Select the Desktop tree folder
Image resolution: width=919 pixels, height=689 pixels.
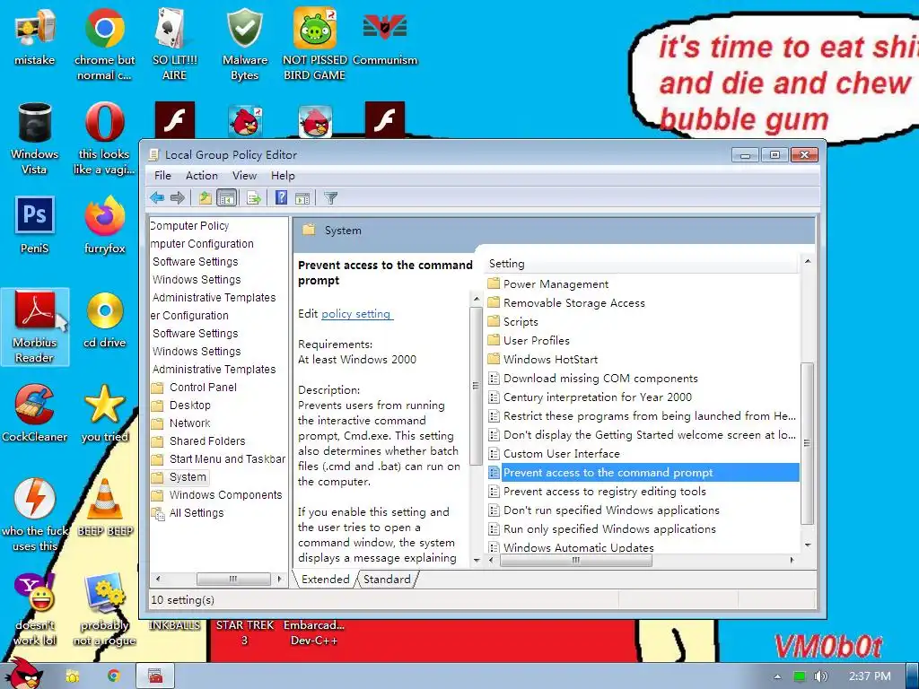[x=190, y=406]
